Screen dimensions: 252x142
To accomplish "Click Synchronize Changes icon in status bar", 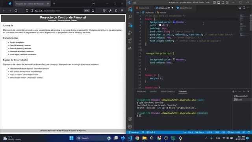I will coord(143,133).
